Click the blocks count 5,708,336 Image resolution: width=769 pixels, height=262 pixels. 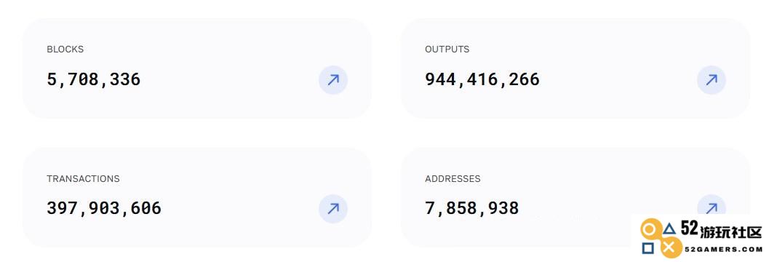[x=94, y=79]
